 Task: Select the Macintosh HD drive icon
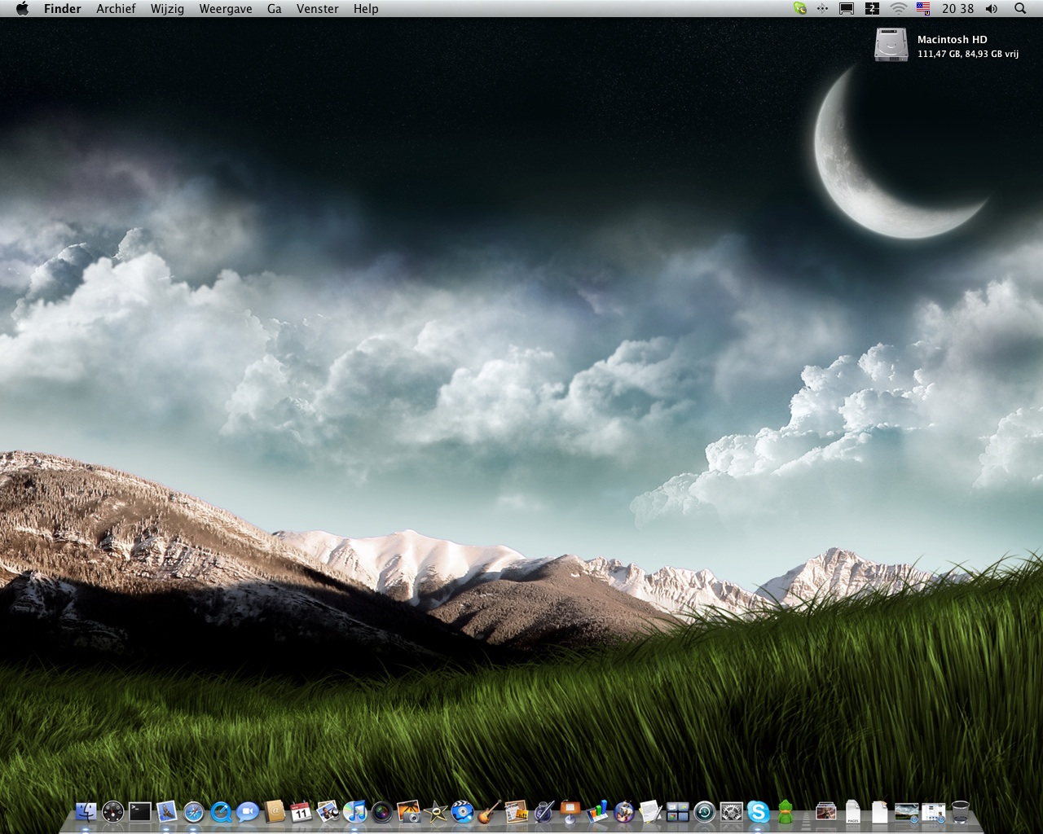891,44
